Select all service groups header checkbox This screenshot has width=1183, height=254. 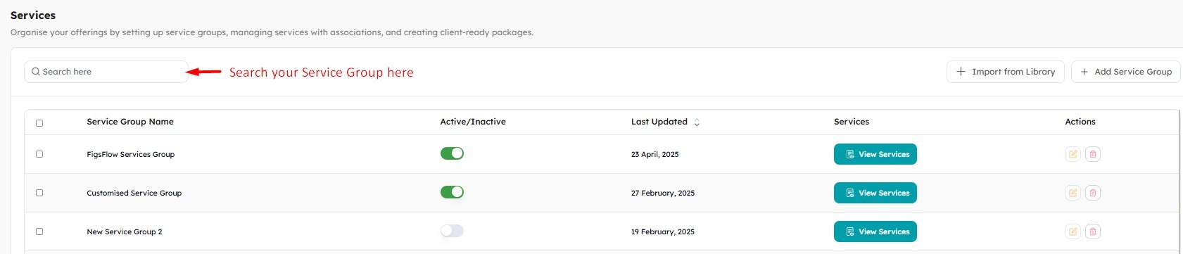pyautogui.click(x=39, y=123)
